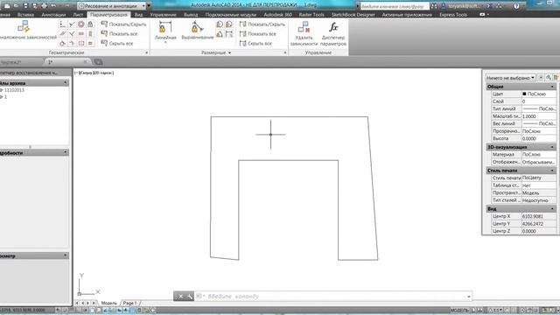
Task: Apply the Concentric geometric constraint
Action: (81, 24)
